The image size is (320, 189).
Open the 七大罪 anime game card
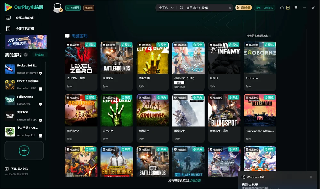coord(81,161)
